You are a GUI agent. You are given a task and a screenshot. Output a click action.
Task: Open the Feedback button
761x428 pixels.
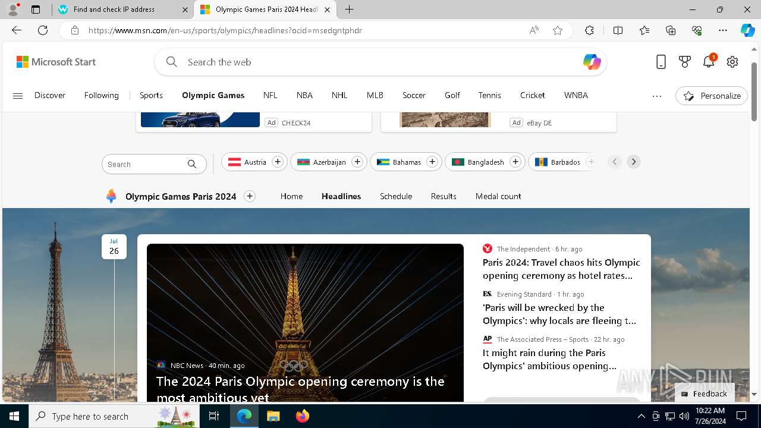pyautogui.click(x=705, y=394)
